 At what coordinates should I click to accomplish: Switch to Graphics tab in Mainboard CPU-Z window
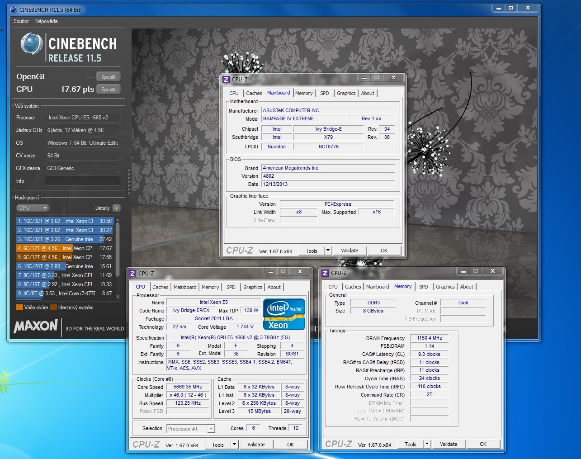point(346,93)
